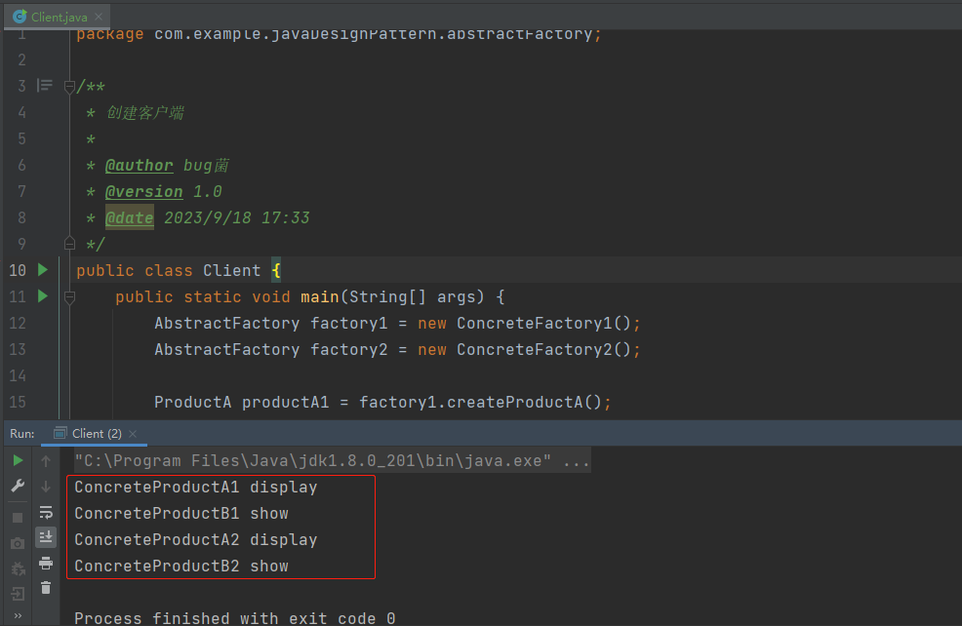The width and height of the screenshot is (962, 626).
Task: Click the @version Javadoc tag
Action: (144, 192)
